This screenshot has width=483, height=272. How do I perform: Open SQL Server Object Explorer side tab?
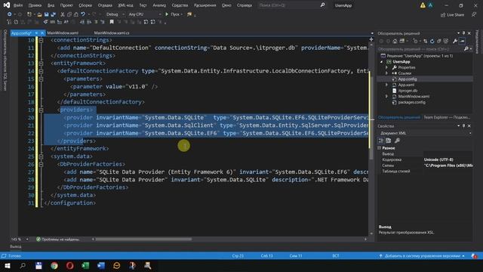tap(5, 60)
